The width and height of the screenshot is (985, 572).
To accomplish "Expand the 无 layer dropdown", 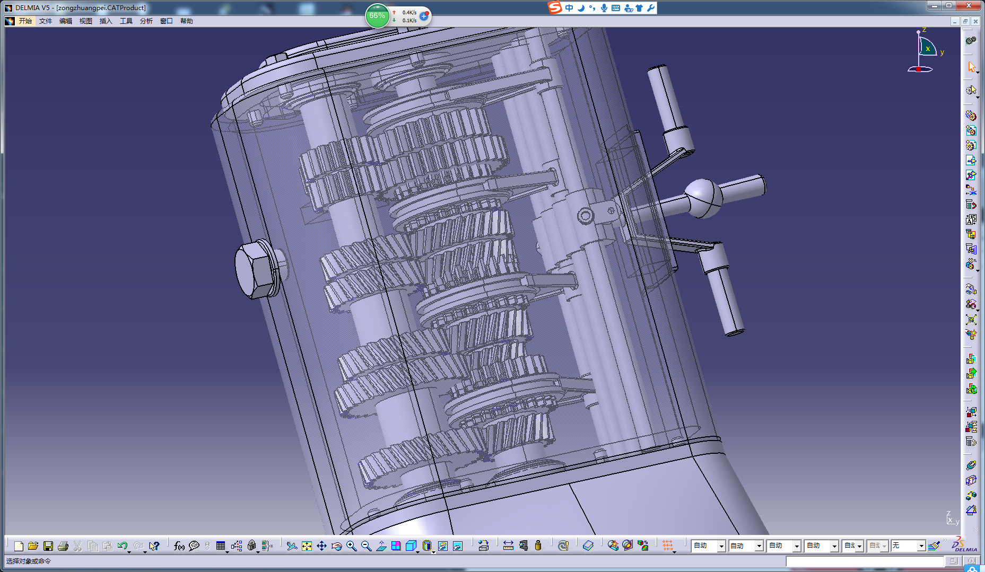I will pyautogui.click(x=922, y=546).
